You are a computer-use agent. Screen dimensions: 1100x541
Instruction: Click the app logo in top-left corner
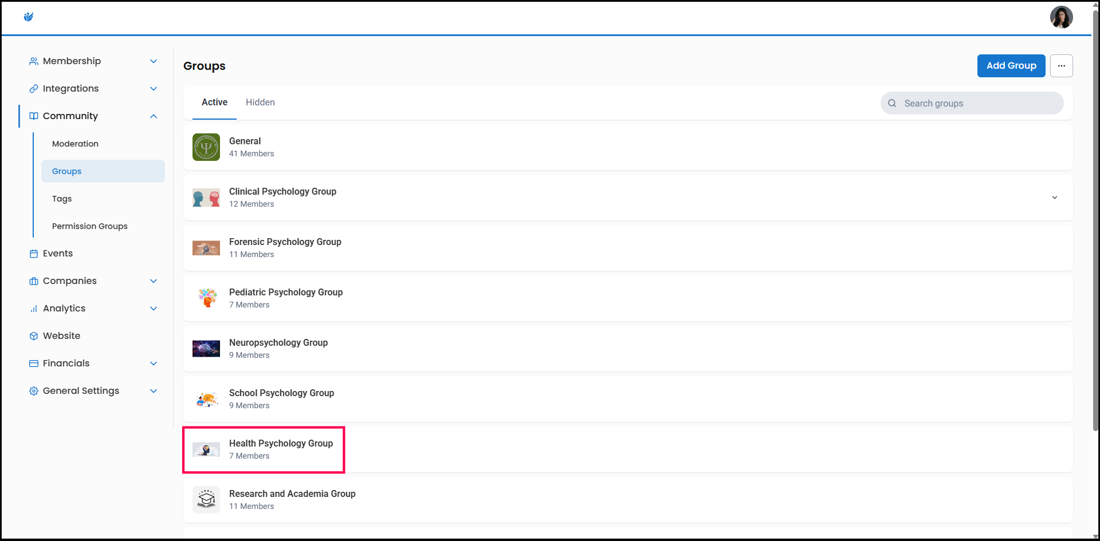click(x=29, y=17)
